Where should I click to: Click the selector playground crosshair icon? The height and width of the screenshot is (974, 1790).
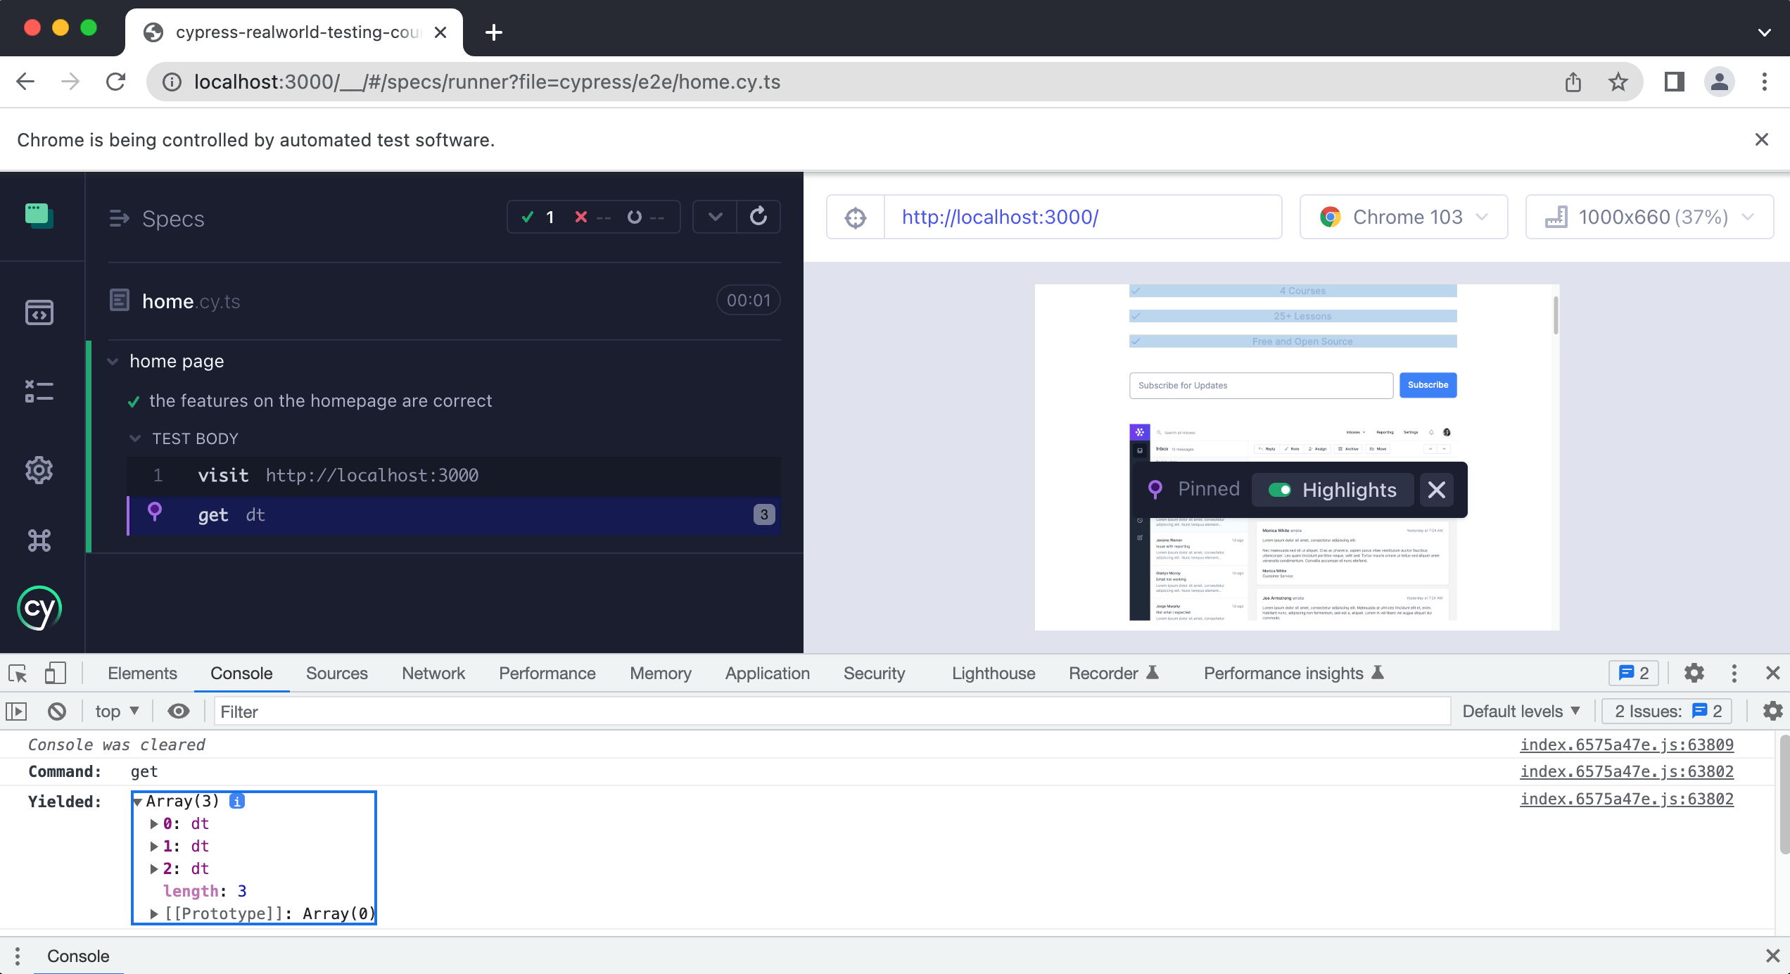coord(855,217)
